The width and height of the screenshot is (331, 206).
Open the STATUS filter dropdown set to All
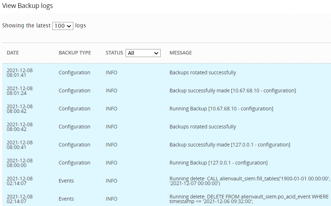[x=143, y=53]
